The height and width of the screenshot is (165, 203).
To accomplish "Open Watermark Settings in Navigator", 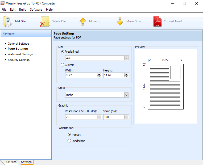I will pyautogui.click(x=20, y=54).
